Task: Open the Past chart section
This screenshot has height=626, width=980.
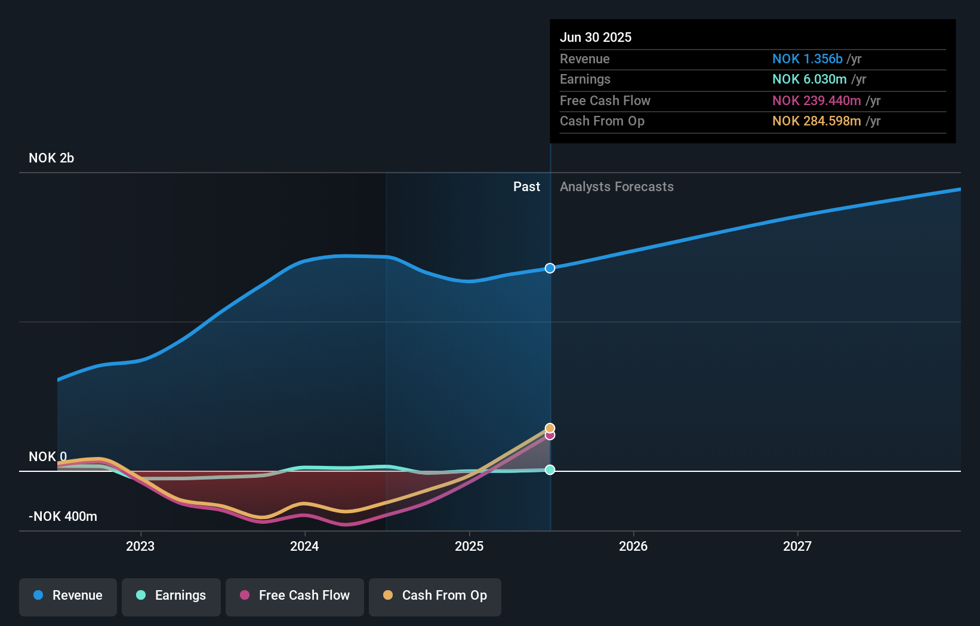Action: [526, 186]
